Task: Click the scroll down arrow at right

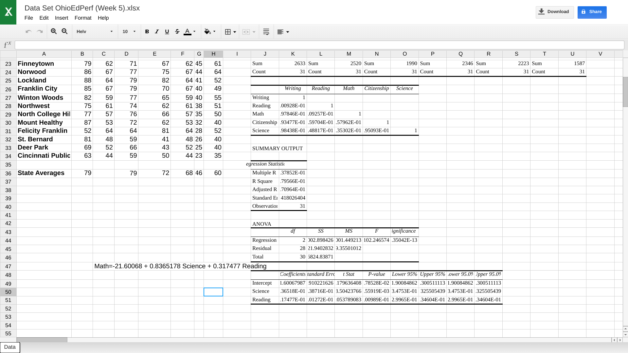Action: (625, 334)
